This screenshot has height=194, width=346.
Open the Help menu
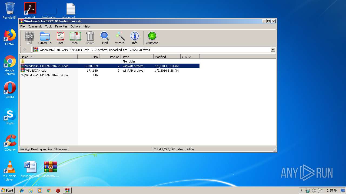[x=86, y=26]
